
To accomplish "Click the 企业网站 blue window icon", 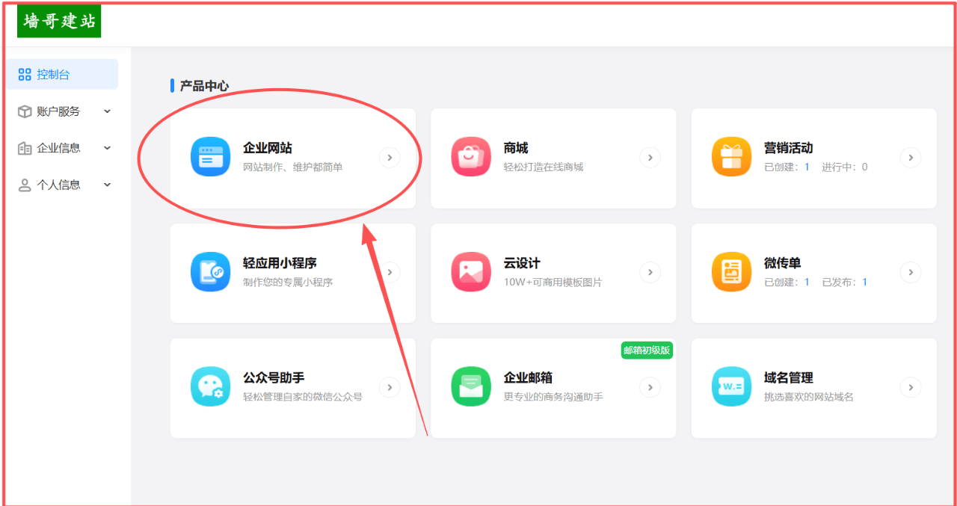I will (210, 157).
